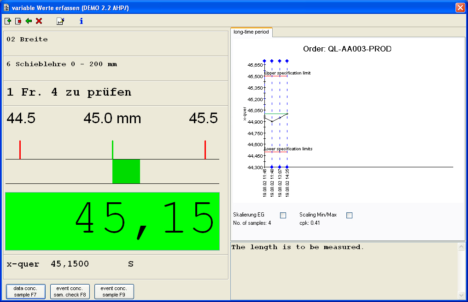This screenshot has height=302, width=468.
Task: Click the 44.5 lower limit value
Action: (x=21, y=118)
